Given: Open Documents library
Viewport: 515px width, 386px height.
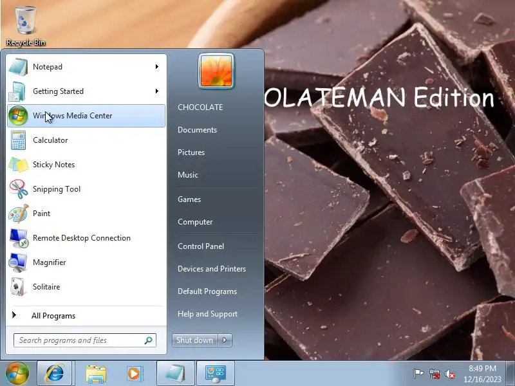Looking at the screenshot, I should pyautogui.click(x=197, y=130).
